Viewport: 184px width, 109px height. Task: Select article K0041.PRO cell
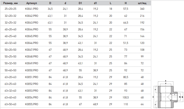(x=32, y=9)
